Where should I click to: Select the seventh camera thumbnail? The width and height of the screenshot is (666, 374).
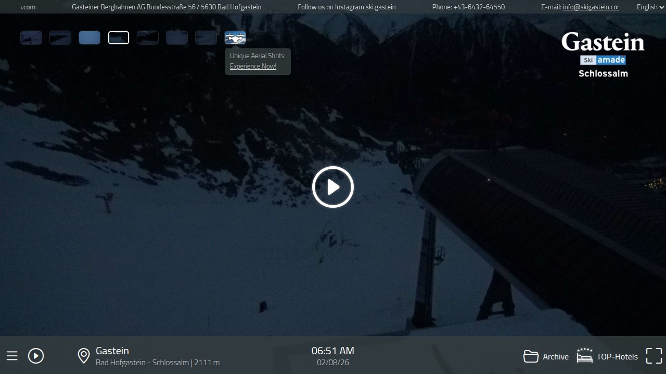206,38
